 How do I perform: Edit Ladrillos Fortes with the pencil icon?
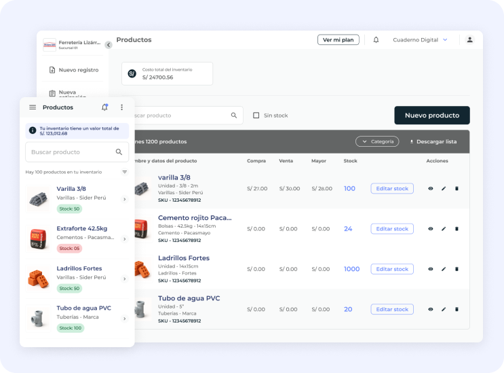pos(444,269)
